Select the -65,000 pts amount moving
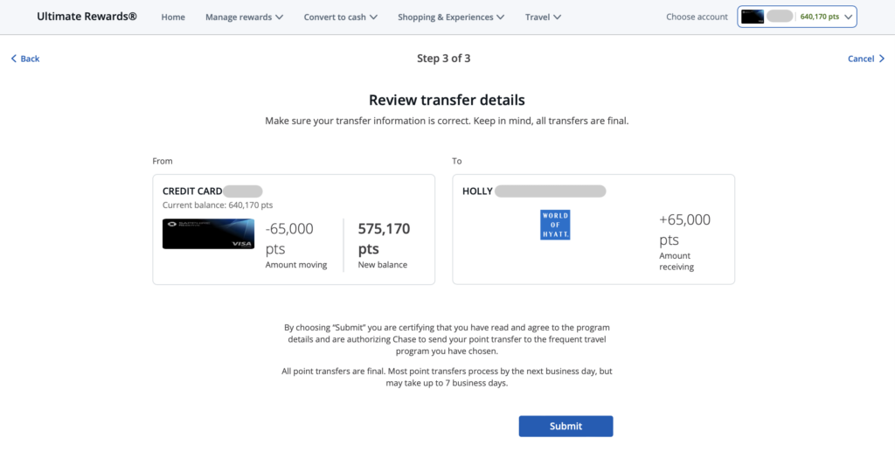 coord(289,238)
